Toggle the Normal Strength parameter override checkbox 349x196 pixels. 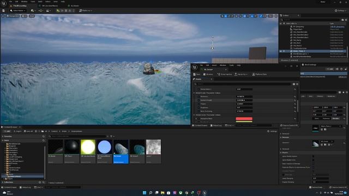198,100
